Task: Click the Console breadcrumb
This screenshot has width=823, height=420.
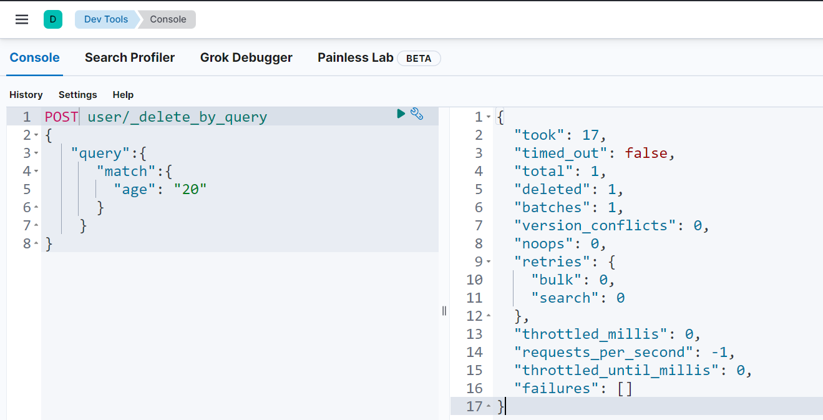Action: (x=168, y=19)
